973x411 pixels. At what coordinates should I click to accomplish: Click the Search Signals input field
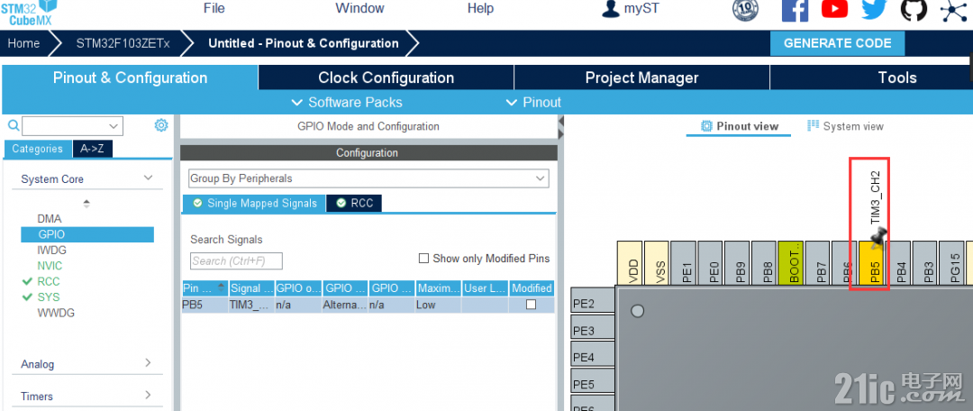tap(236, 260)
